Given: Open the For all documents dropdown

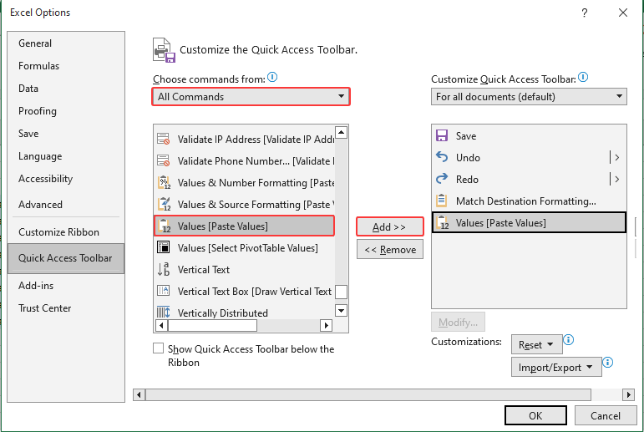Looking at the screenshot, I should pyautogui.click(x=529, y=97).
